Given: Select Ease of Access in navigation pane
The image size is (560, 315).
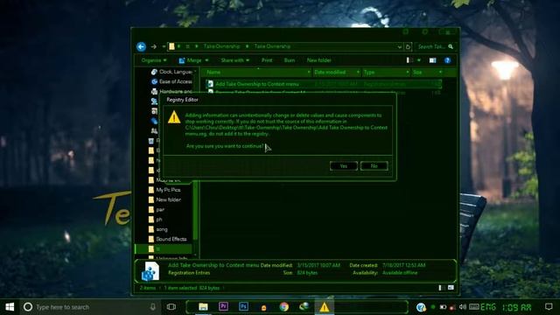Looking at the screenshot, I should (x=171, y=81).
